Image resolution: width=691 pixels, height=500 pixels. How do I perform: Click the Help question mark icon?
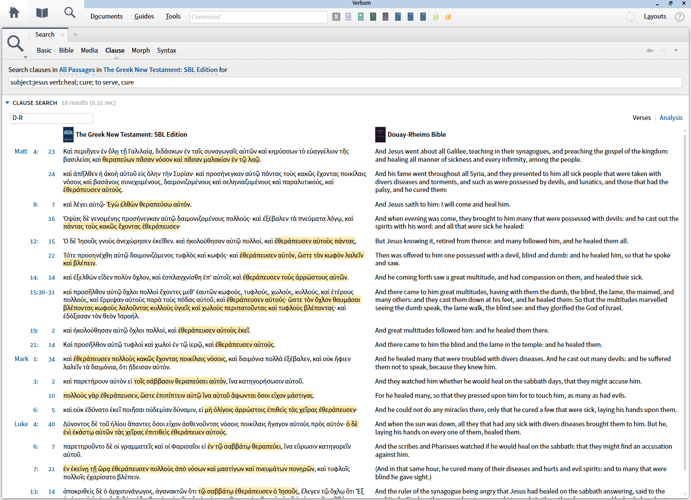(x=679, y=17)
